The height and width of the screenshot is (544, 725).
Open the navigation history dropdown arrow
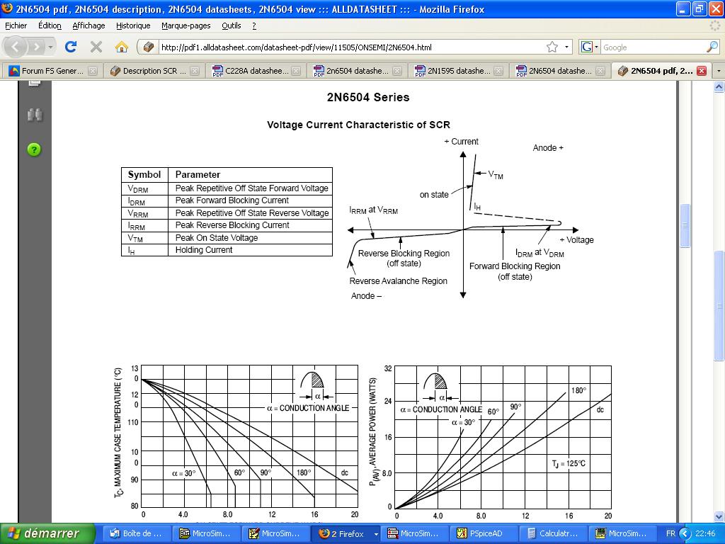[x=50, y=47]
